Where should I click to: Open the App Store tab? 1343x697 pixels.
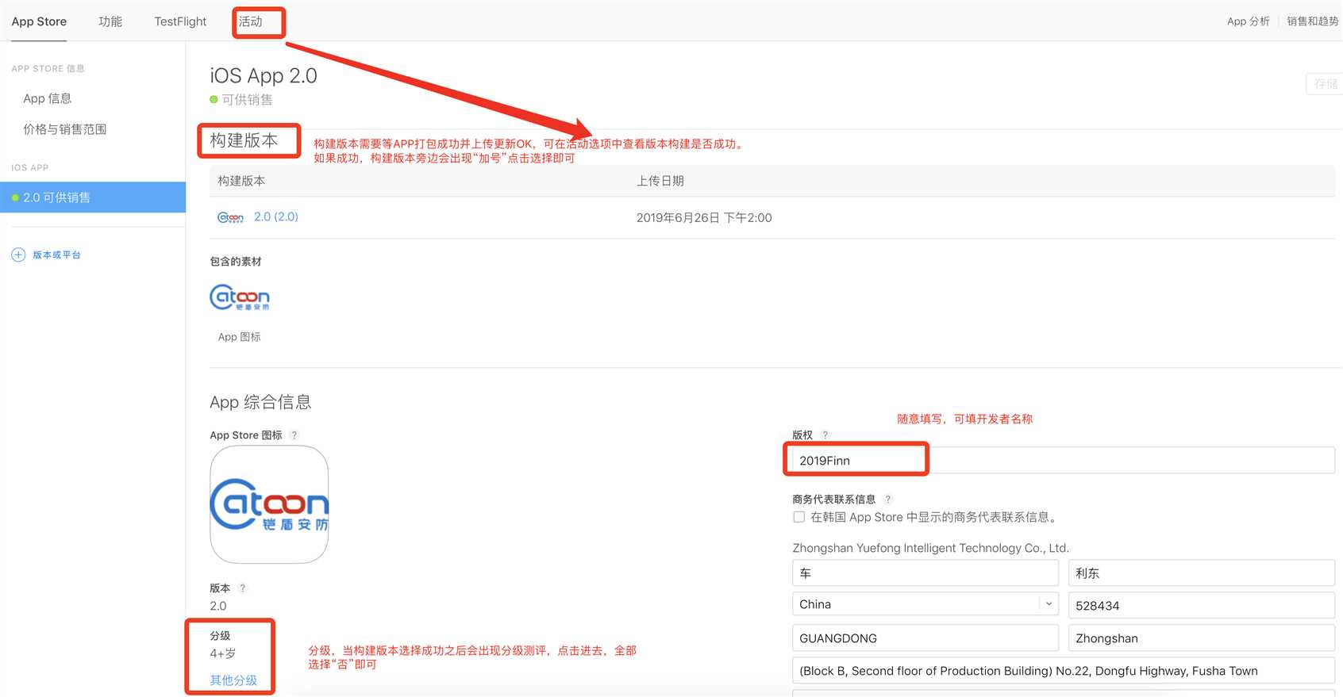[x=39, y=21]
